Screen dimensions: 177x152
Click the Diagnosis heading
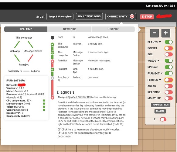click(66, 92)
